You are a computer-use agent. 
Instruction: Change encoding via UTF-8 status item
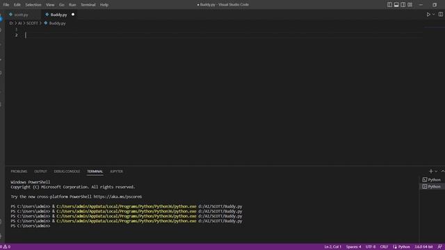click(x=371, y=247)
